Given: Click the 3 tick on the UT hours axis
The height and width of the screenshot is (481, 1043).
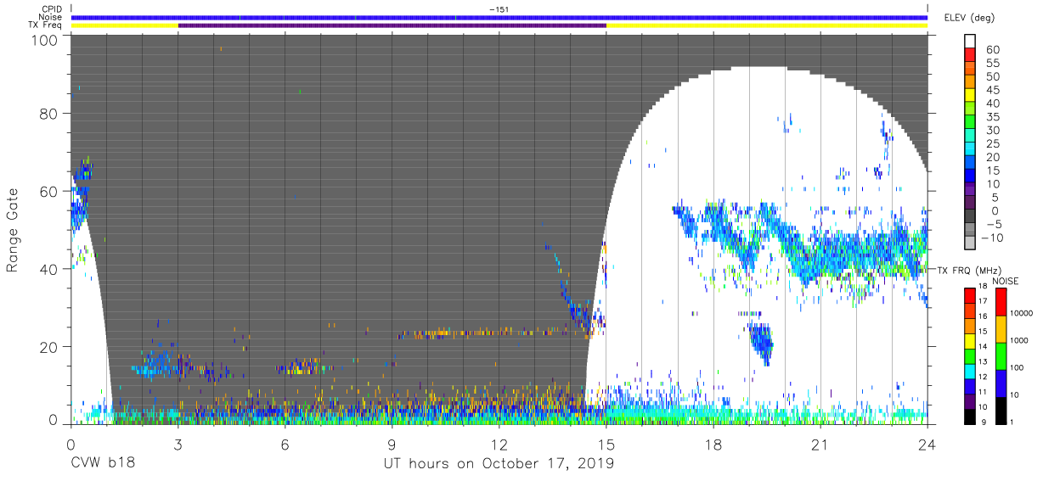Looking at the screenshot, I should [178, 445].
